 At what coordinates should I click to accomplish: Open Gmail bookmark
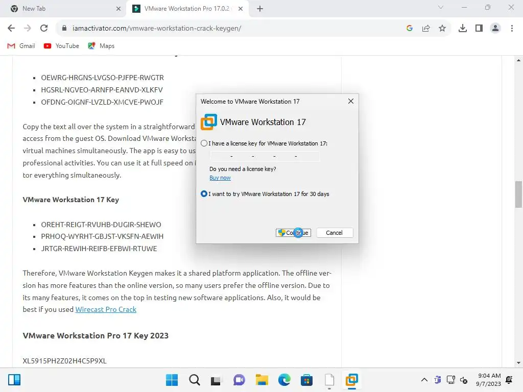[21, 46]
